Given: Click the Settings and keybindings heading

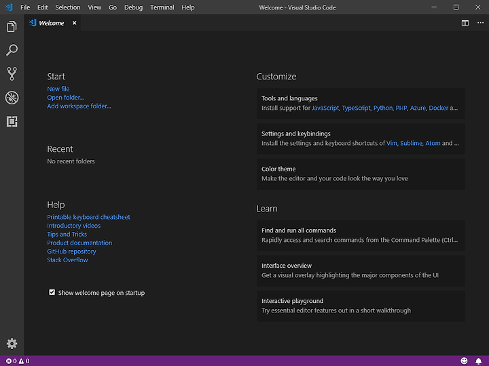Looking at the screenshot, I should [x=296, y=134].
